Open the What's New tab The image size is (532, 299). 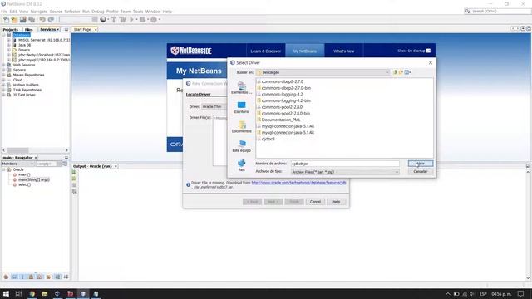[x=343, y=51]
